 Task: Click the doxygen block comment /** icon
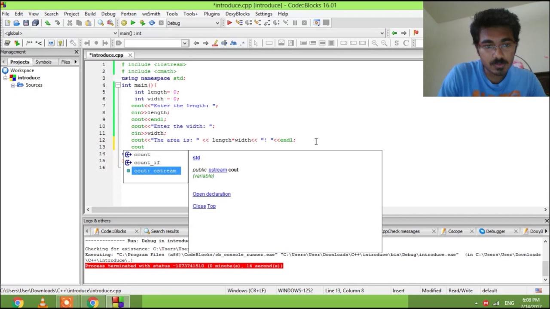[29, 43]
